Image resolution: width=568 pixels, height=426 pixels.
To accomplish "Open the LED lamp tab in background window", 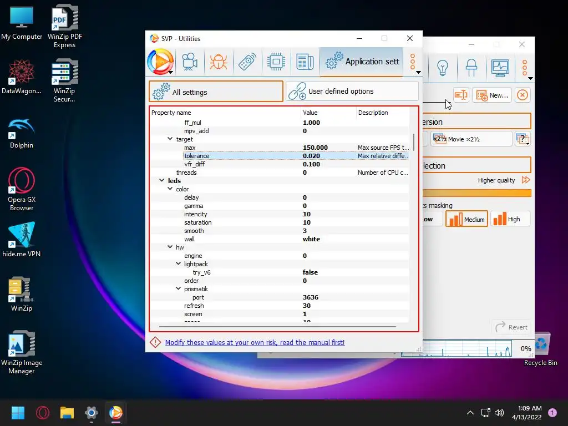I will tap(471, 68).
